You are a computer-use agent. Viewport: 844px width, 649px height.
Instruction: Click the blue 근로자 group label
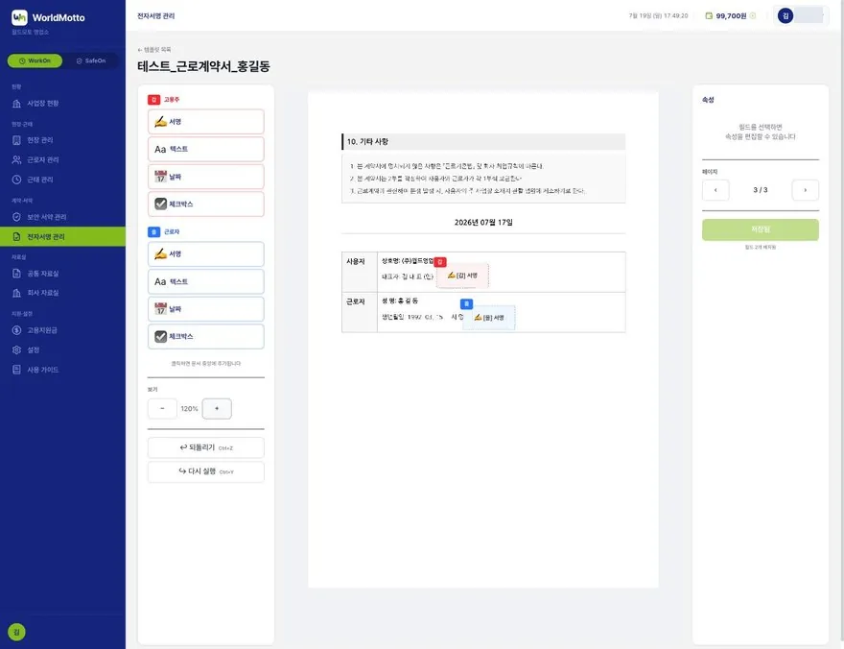[164, 231]
